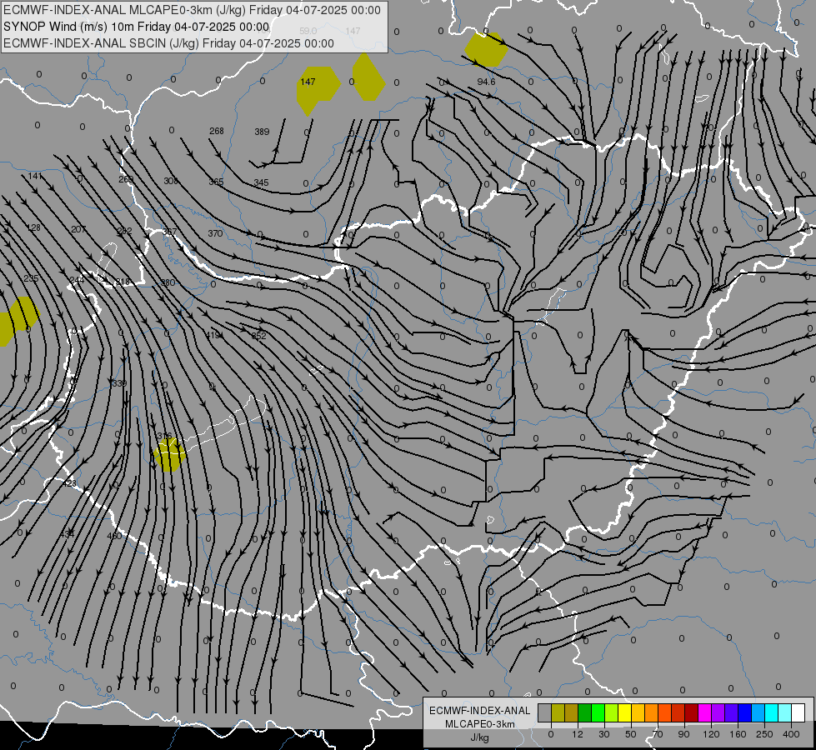The height and width of the screenshot is (750, 816).
Task: Click the map value 434
Action: pos(68,534)
